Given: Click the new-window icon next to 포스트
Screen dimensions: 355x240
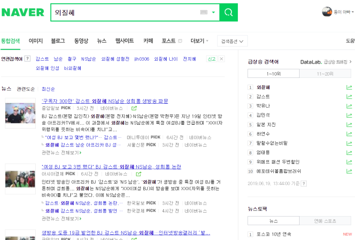Looking at the screenshot, I should (x=180, y=41).
